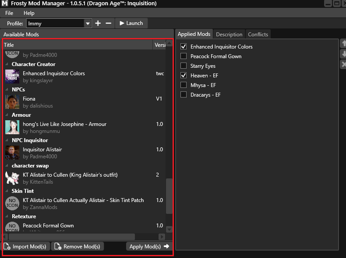Collapse the NPCs group

click(x=7, y=90)
